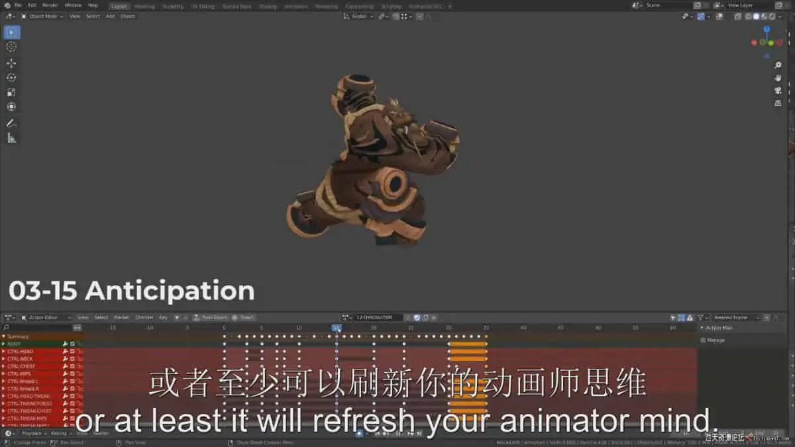Choose the Move tool
Screen dimensions: 795x447
coord(12,63)
